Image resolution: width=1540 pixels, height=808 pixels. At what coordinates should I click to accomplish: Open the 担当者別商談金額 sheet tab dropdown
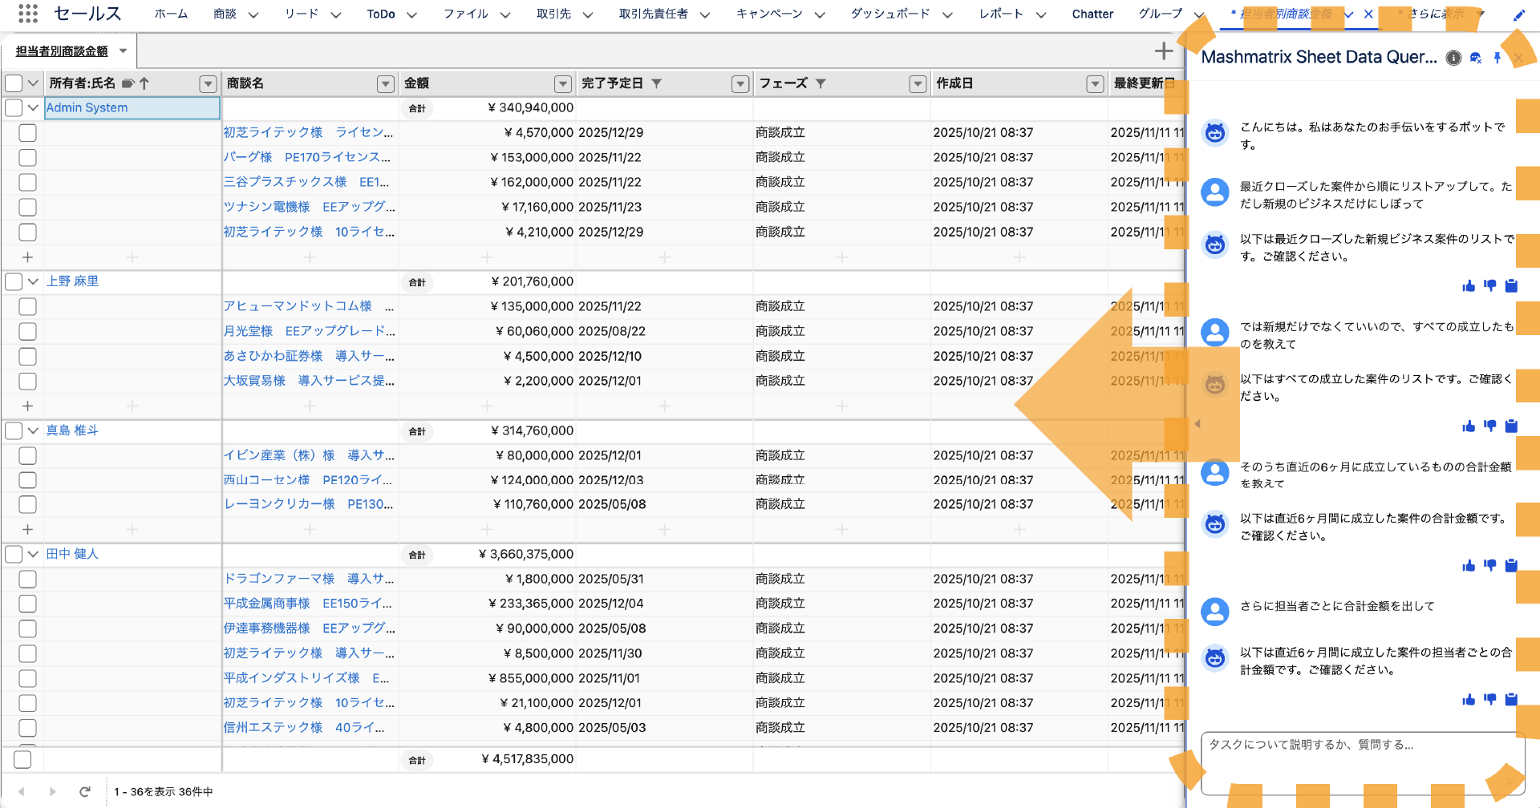pos(123,51)
